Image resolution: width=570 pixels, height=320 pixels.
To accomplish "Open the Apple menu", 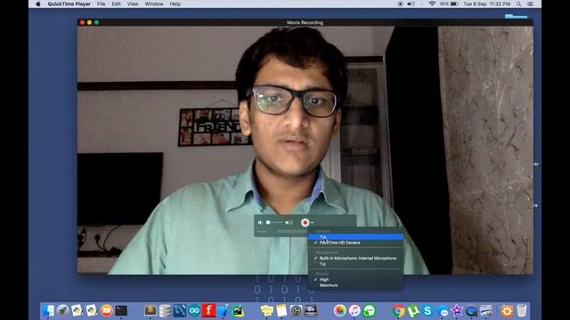I will coord(38,4).
